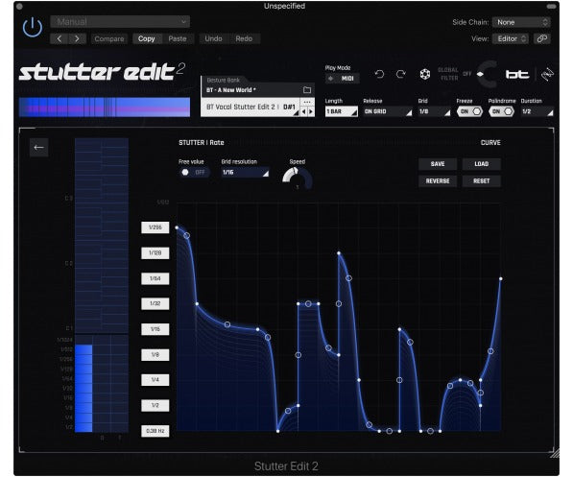
Task: Toggle the Play Mode MIDI button
Action: 343,79
